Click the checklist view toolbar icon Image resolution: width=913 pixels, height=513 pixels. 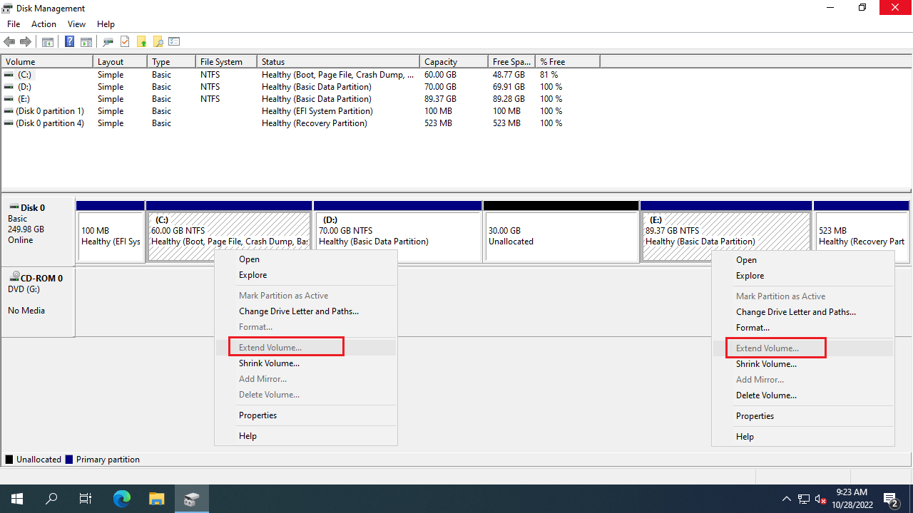point(174,42)
